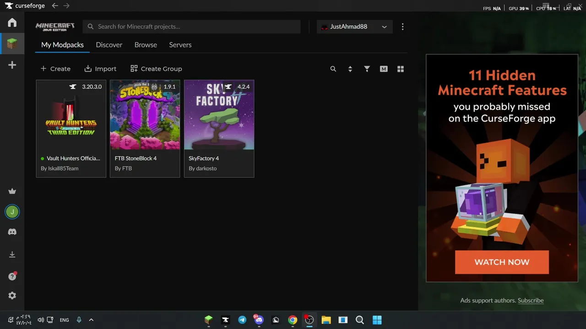Viewport: 586px width, 329px height.
Task: Open the FTB StoneBlock 4 modpack thumbnail
Action: pos(145,115)
